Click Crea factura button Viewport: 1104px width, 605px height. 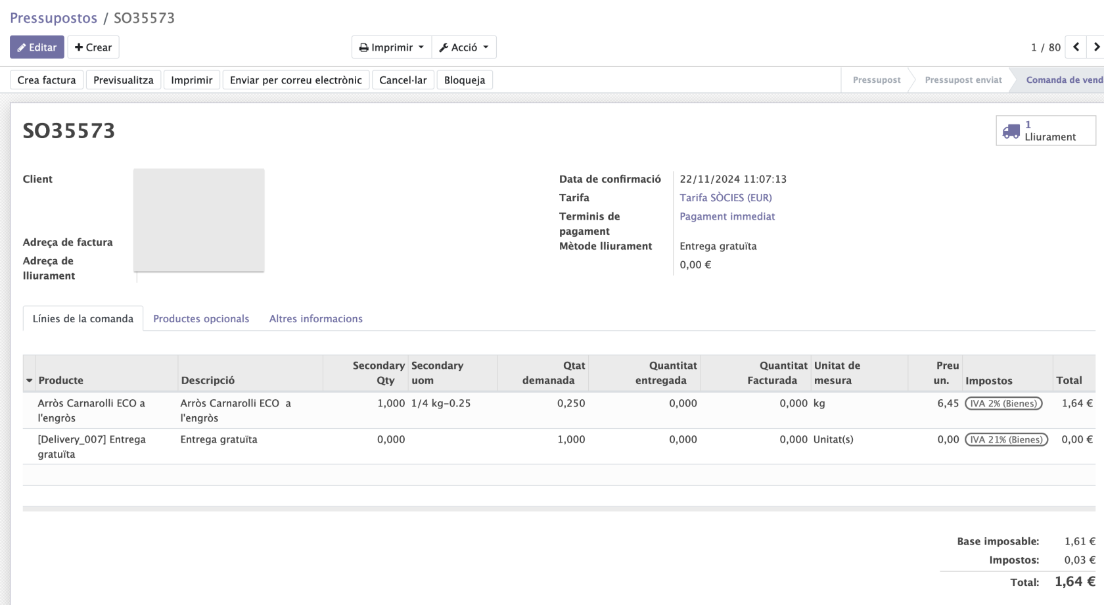[x=47, y=80]
